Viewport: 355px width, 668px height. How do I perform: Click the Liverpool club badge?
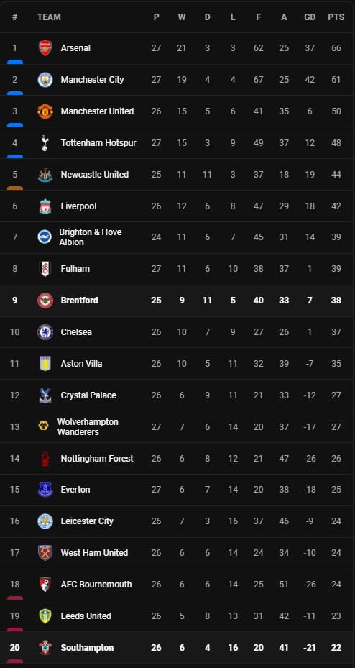[45, 206]
